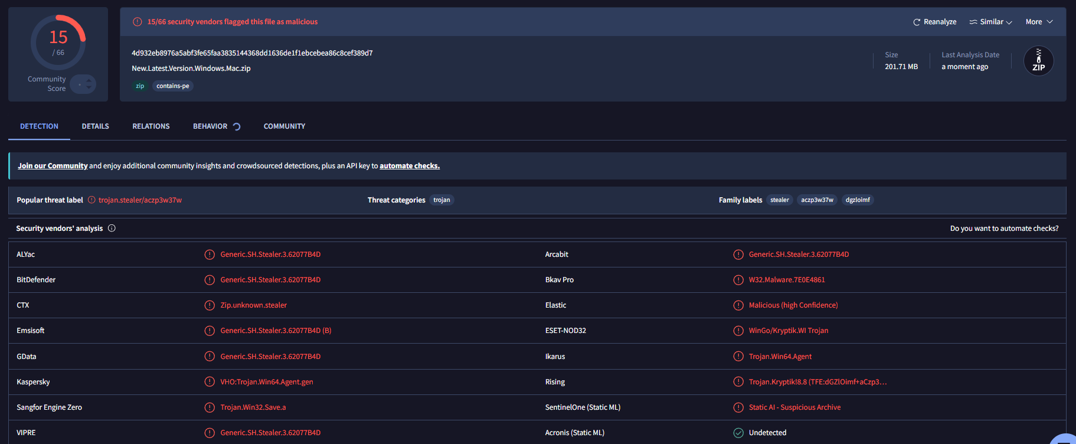Image resolution: width=1076 pixels, height=444 pixels.
Task: Click the alert icon in the Arcabit row
Action: [738, 254]
